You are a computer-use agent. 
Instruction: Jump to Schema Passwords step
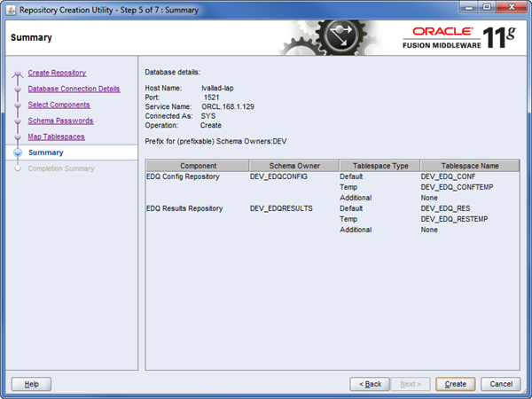(x=60, y=121)
